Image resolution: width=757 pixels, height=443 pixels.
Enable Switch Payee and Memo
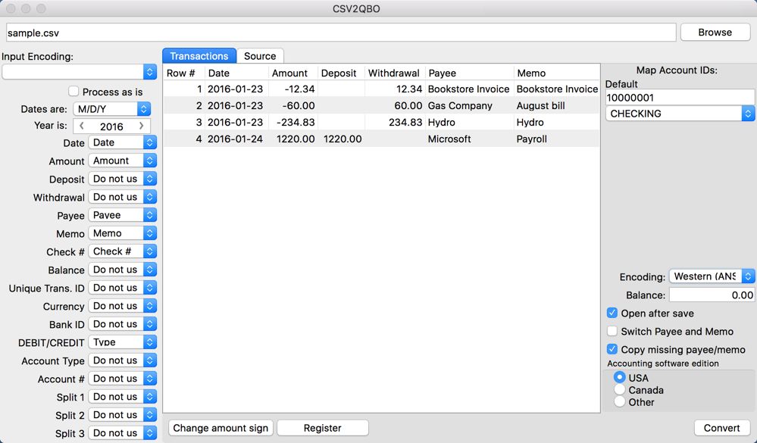click(x=612, y=331)
